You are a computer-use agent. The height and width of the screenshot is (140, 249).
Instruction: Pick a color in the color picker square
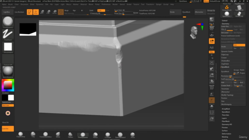tap(8, 85)
